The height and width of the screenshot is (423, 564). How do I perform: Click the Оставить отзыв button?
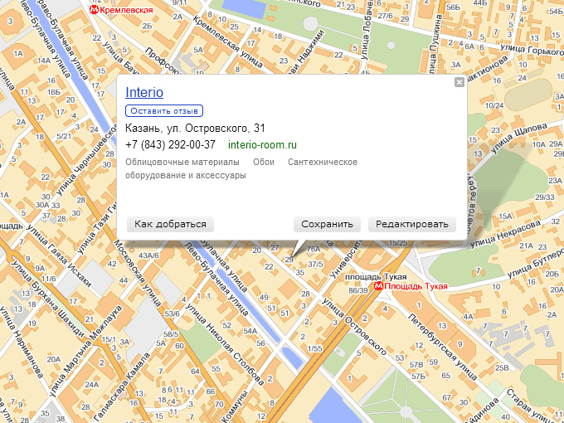164,111
